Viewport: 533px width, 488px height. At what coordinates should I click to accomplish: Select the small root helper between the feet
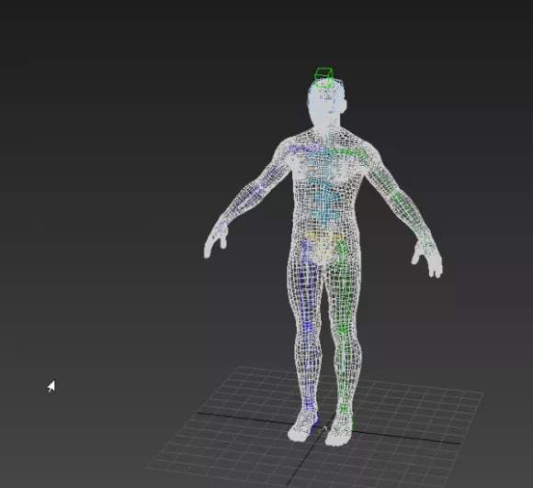pyautogui.click(x=323, y=430)
